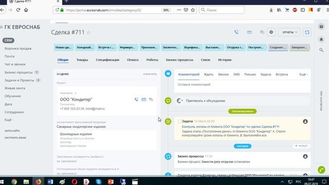The height and width of the screenshot is (185, 329).
Task: Click the blue comment timeline icon
Action: coord(168,73)
